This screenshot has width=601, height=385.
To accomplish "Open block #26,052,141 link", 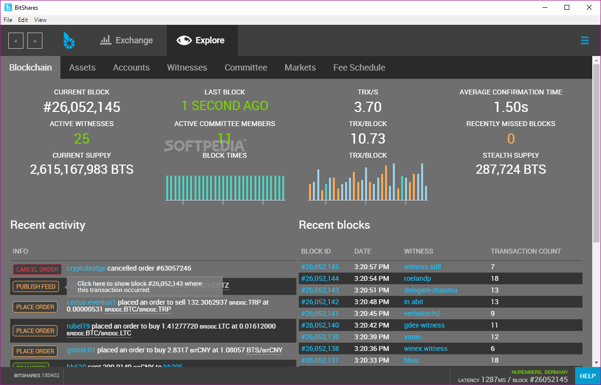I will click(320, 313).
